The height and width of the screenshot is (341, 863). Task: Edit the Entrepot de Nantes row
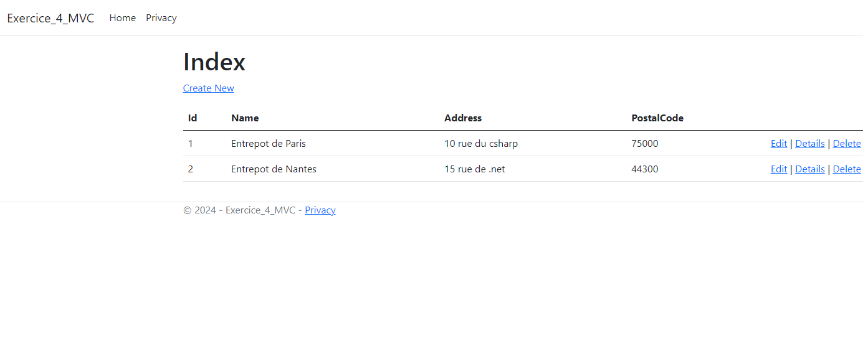point(779,169)
